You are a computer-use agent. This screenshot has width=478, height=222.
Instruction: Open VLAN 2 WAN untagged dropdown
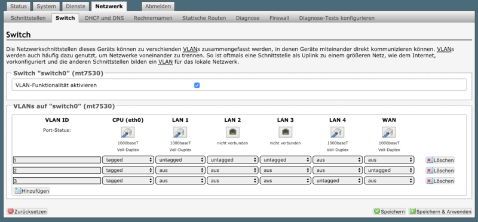point(389,170)
